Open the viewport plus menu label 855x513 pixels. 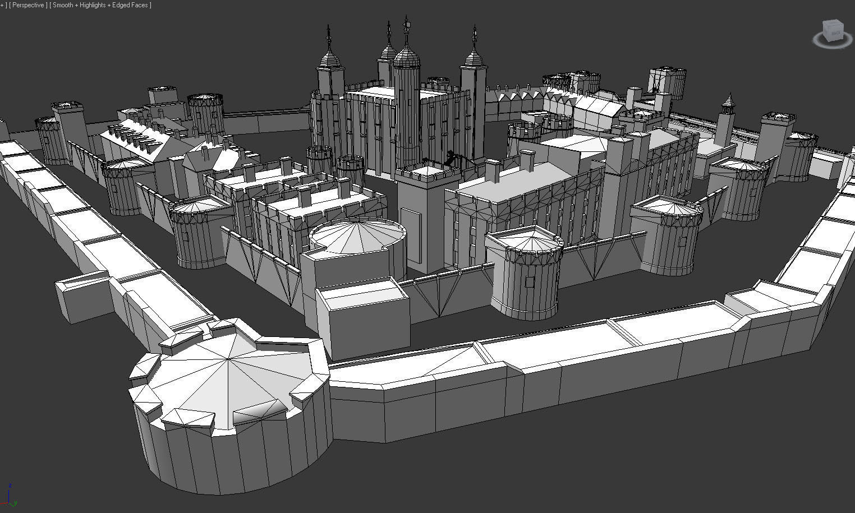3,5
